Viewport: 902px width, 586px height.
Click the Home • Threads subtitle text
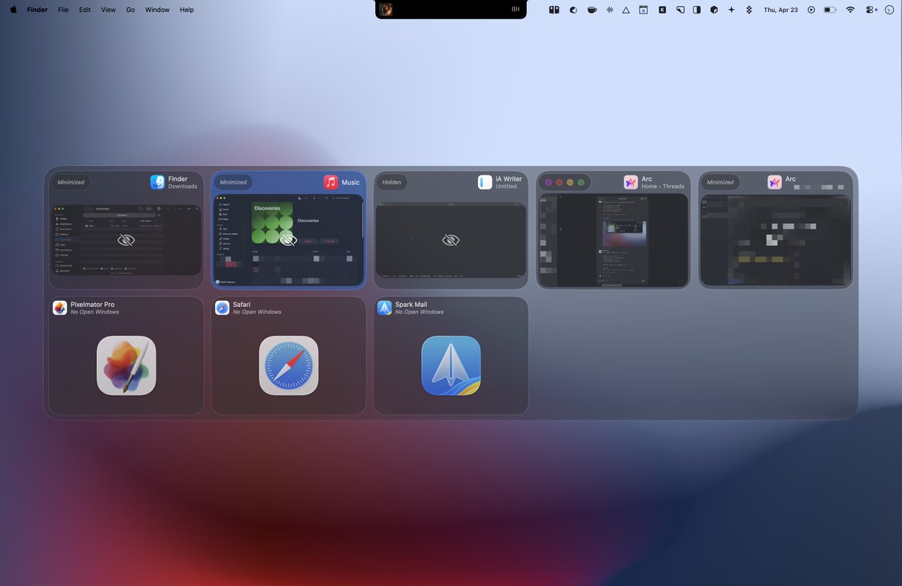pyautogui.click(x=663, y=187)
